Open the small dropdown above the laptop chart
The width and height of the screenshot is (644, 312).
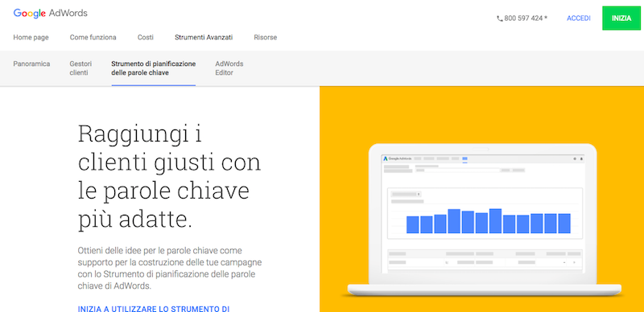click(406, 194)
